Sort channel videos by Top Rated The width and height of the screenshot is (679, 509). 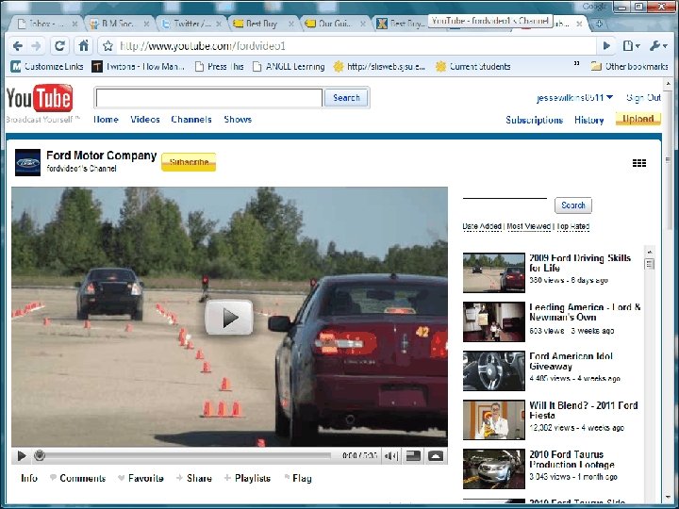pyautogui.click(x=573, y=226)
